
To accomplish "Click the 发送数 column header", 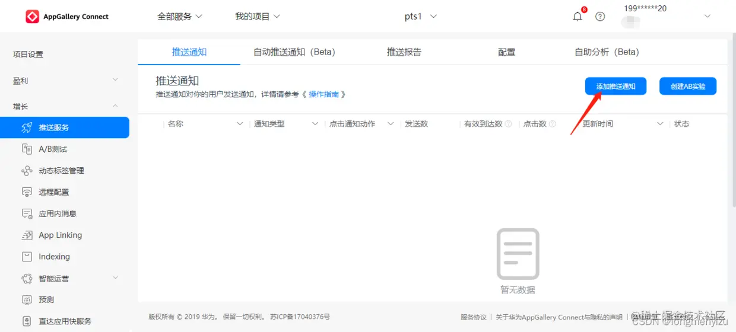I will (x=416, y=124).
